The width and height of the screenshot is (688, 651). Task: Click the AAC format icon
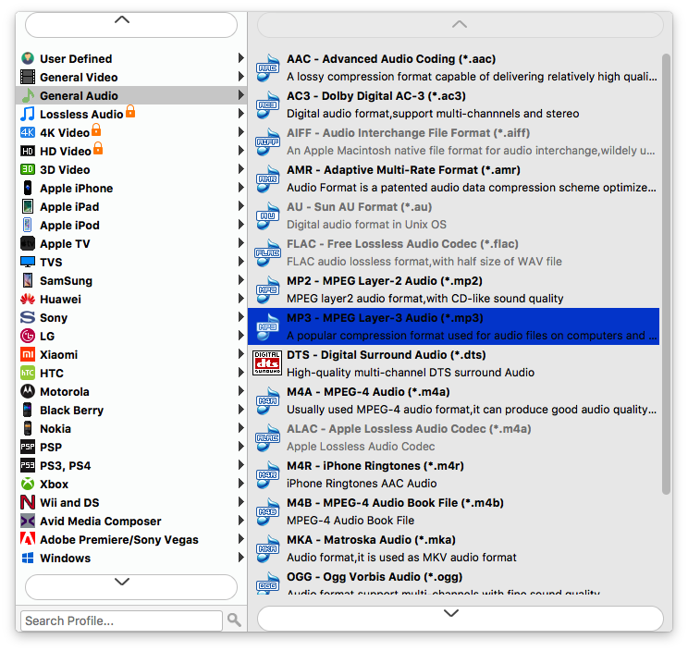[267, 68]
